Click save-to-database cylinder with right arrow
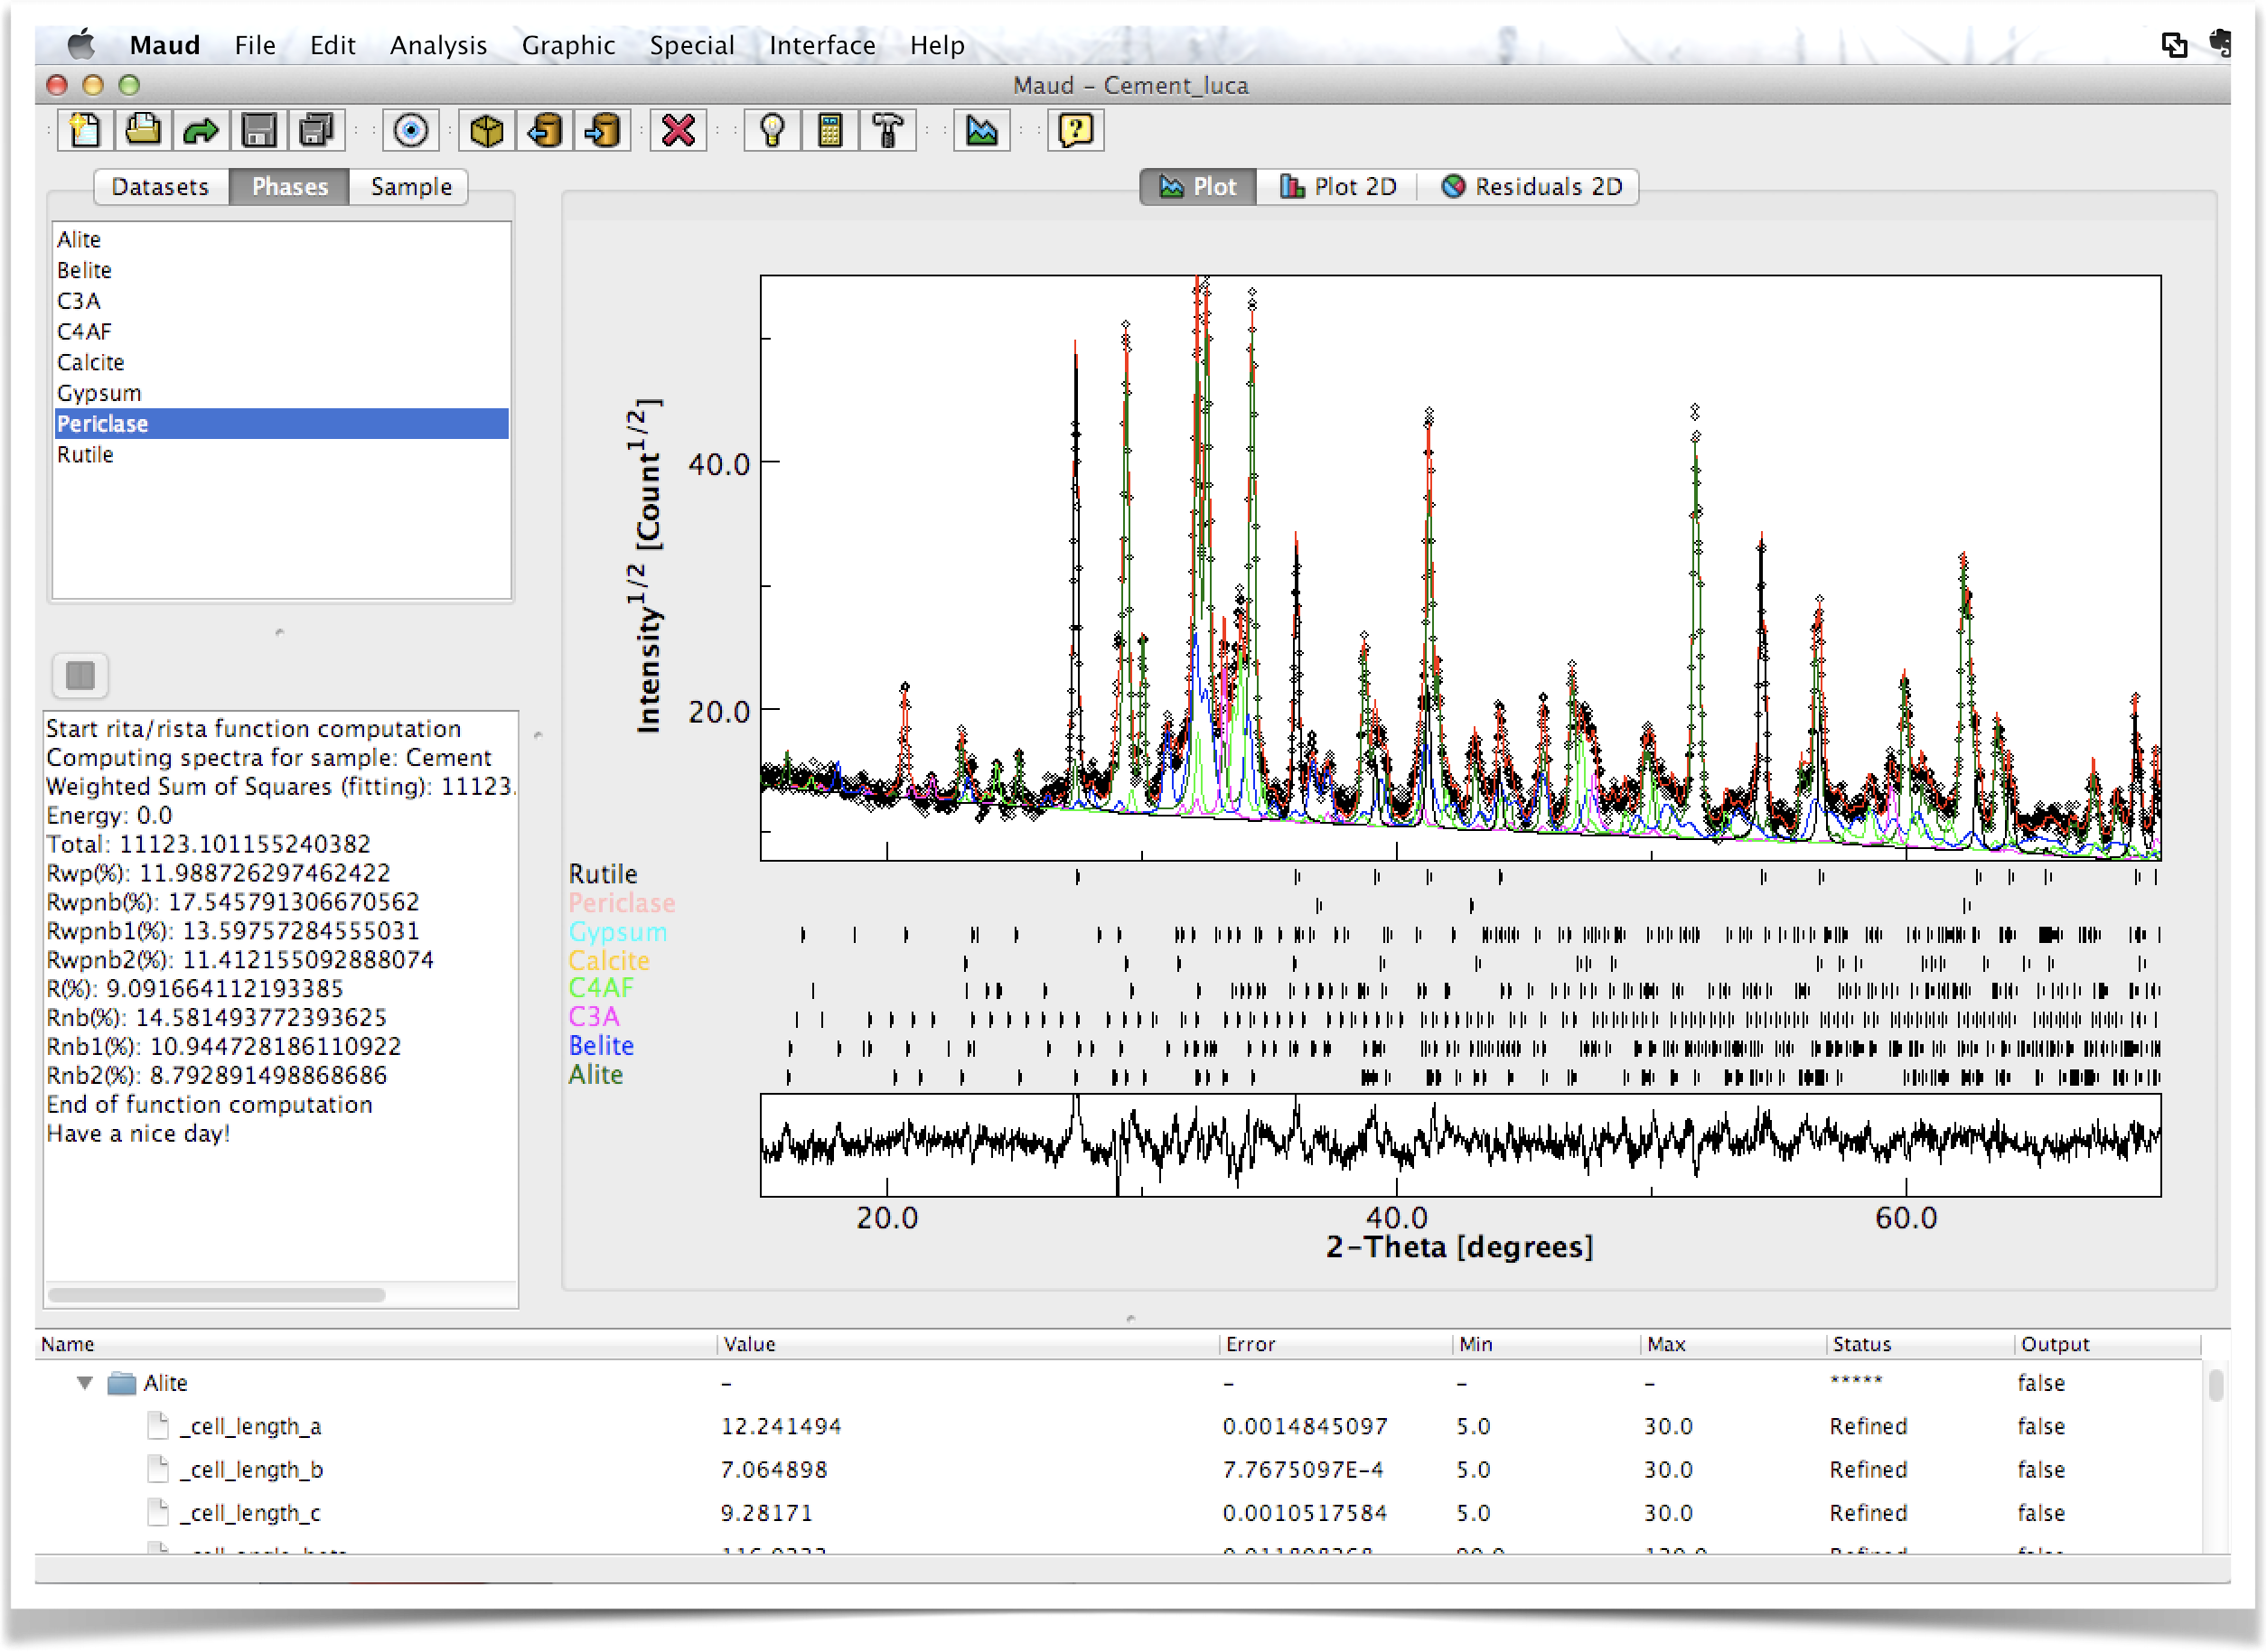2267x1652 pixels. [603, 131]
